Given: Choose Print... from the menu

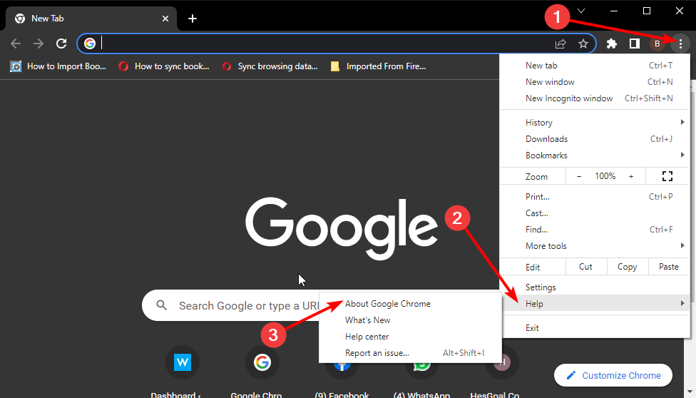Looking at the screenshot, I should pos(595,196).
